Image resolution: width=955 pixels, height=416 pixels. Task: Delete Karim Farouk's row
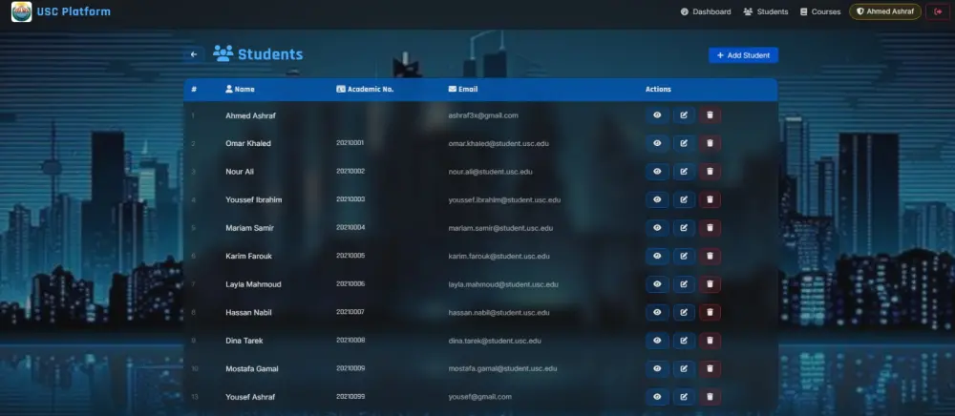click(x=710, y=256)
